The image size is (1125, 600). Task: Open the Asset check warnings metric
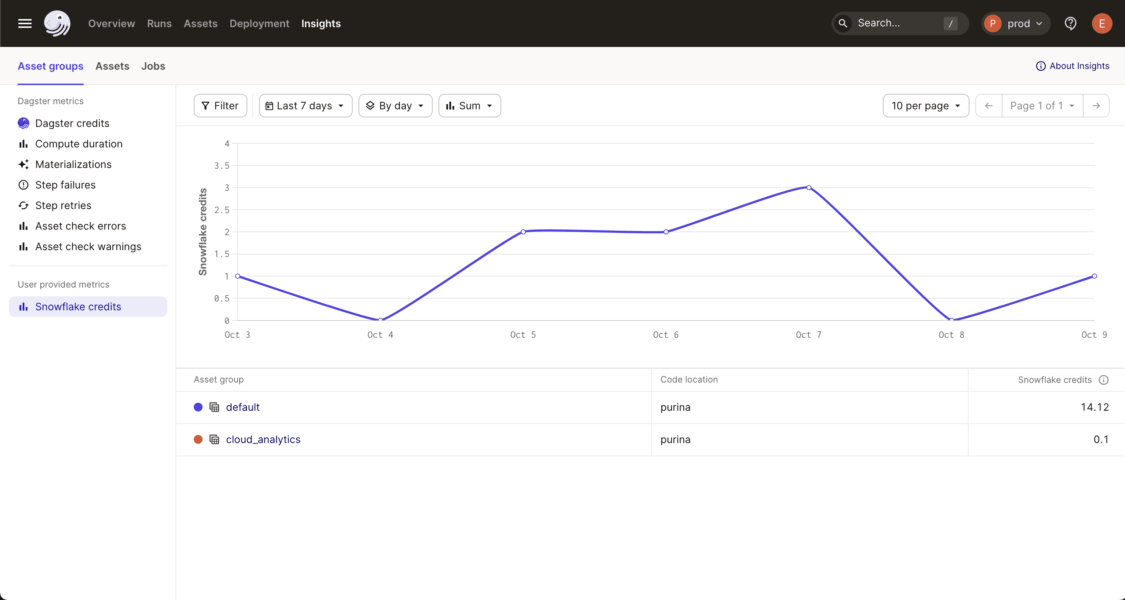pyautogui.click(x=88, y=246)
